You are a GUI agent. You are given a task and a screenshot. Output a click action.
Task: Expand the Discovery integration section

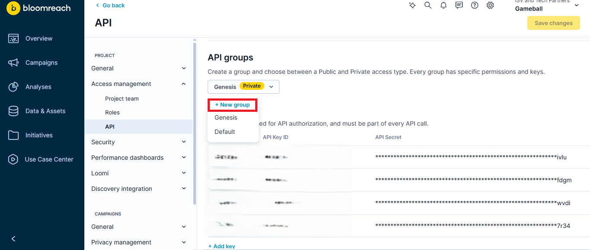coord(138,189)
